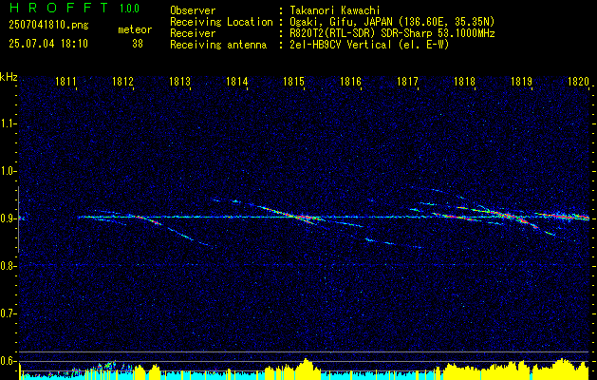Viewport: 597px width, 380px height.
Task: Click the Observer field label
Action: [193, 10]
